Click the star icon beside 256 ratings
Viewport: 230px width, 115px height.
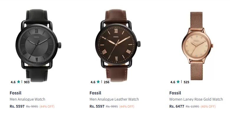98,82
